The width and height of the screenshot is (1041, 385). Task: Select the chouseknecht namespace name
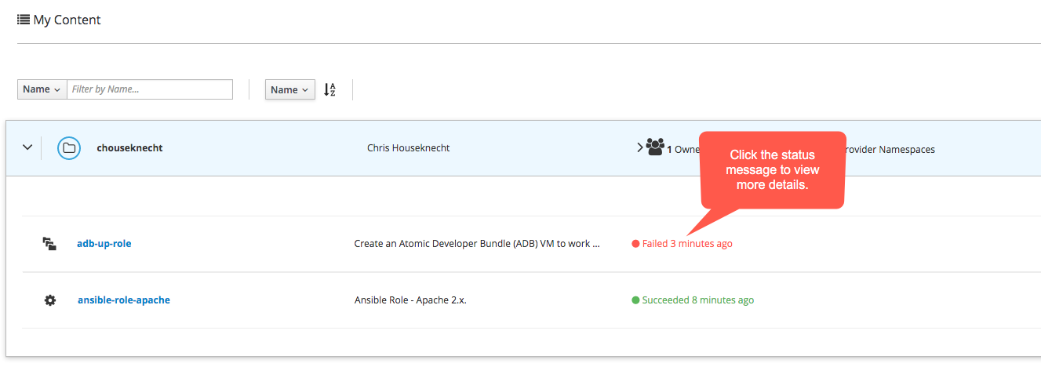[129, 147]
